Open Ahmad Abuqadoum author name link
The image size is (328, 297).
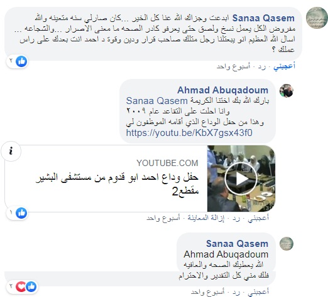(222, 90)
